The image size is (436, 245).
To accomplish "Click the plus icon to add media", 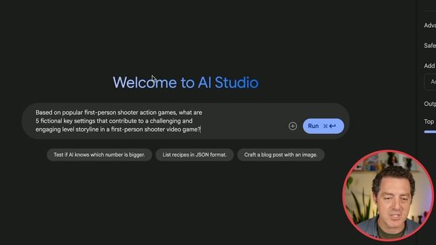I will pyautogui.click(x=292, y=126).
